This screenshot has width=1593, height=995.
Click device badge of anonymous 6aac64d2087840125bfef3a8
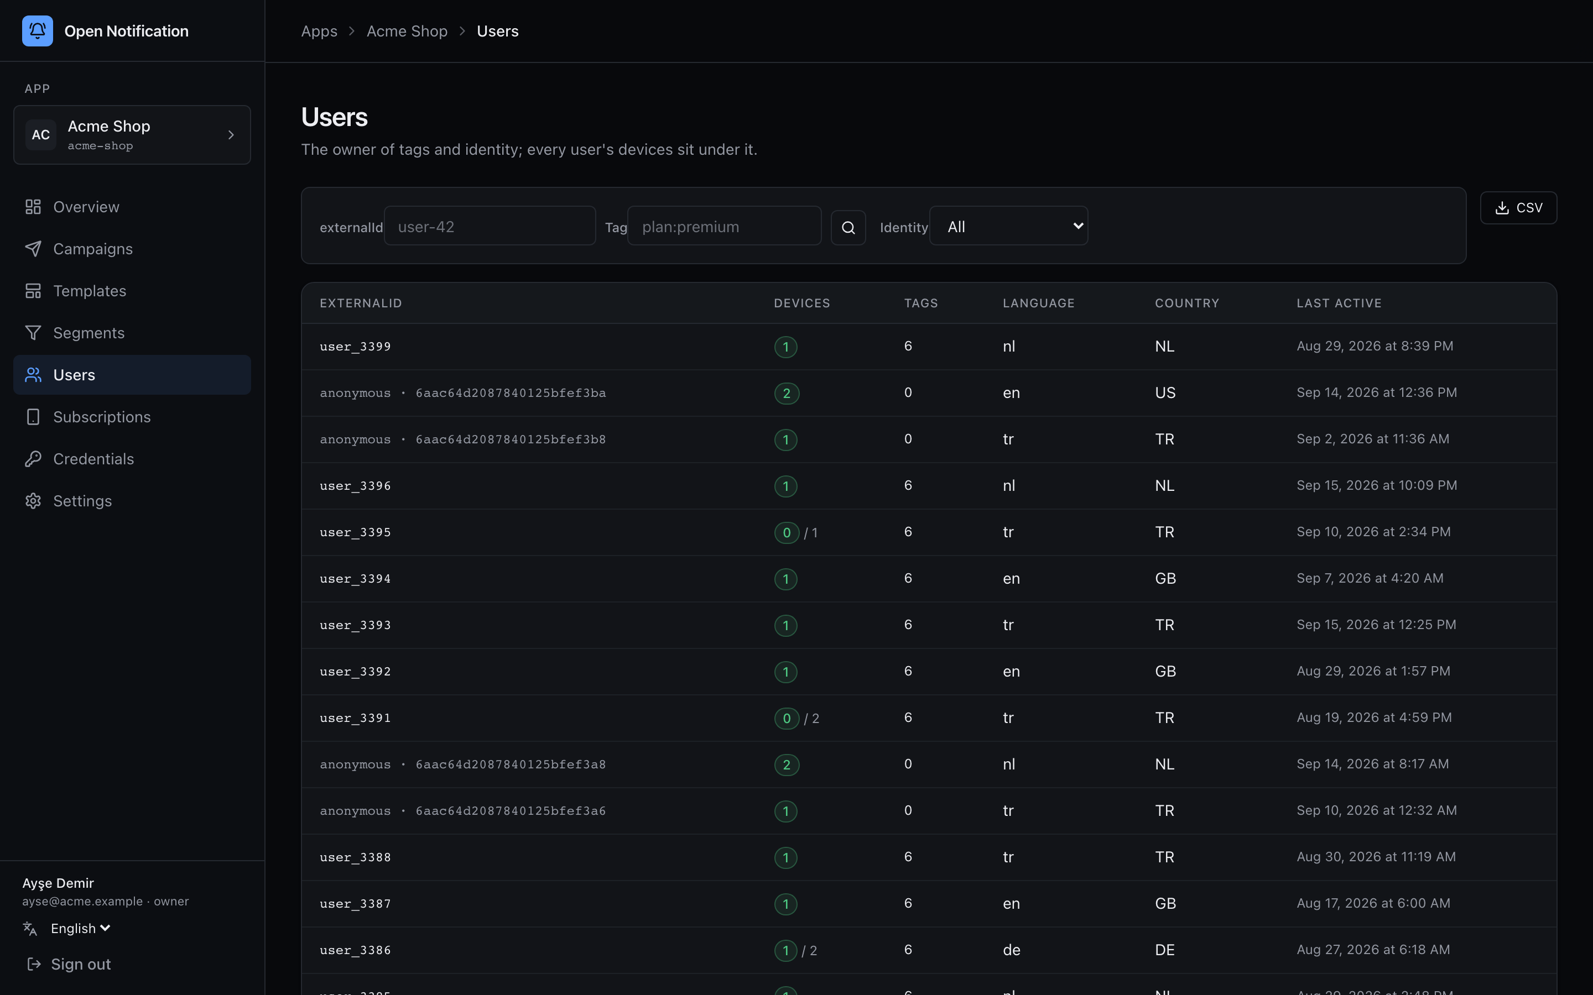point(787,764)
